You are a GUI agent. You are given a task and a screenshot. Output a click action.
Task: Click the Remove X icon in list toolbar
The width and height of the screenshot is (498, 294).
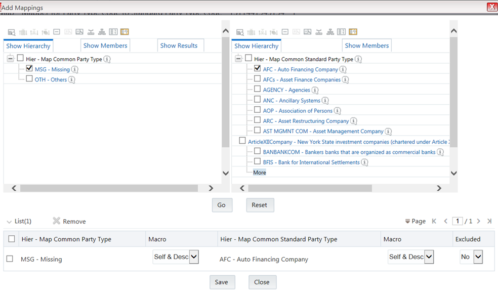coord(56,221)
